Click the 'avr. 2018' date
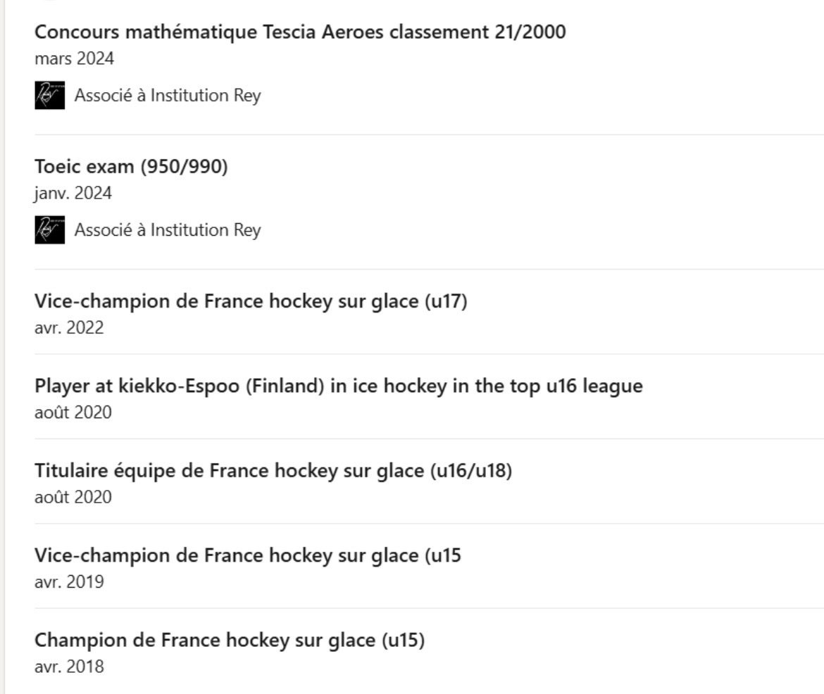The height and width of the screenshot is (694, 824). coord(69,666)
